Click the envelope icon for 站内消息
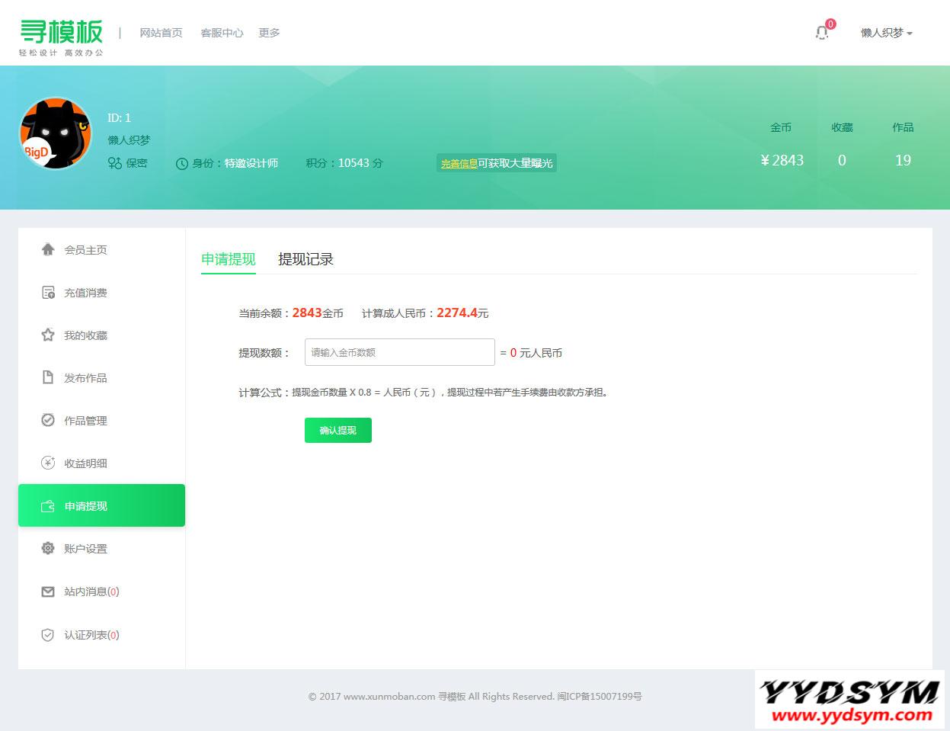The width and height of the screenshot is (950, 731). click(x=48, y=592)
